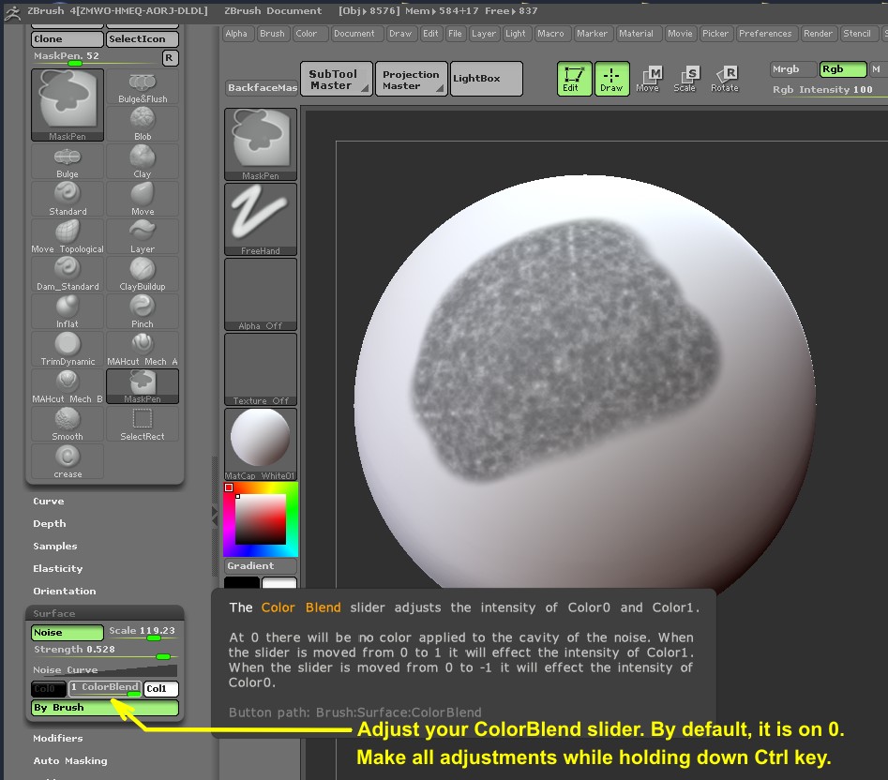Toggle Draw mode button

point(611,79)
